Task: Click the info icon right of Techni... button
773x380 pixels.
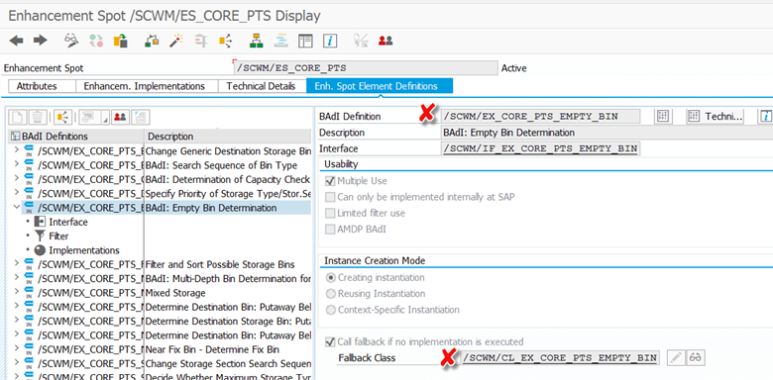Action: (x=766, y=116)
